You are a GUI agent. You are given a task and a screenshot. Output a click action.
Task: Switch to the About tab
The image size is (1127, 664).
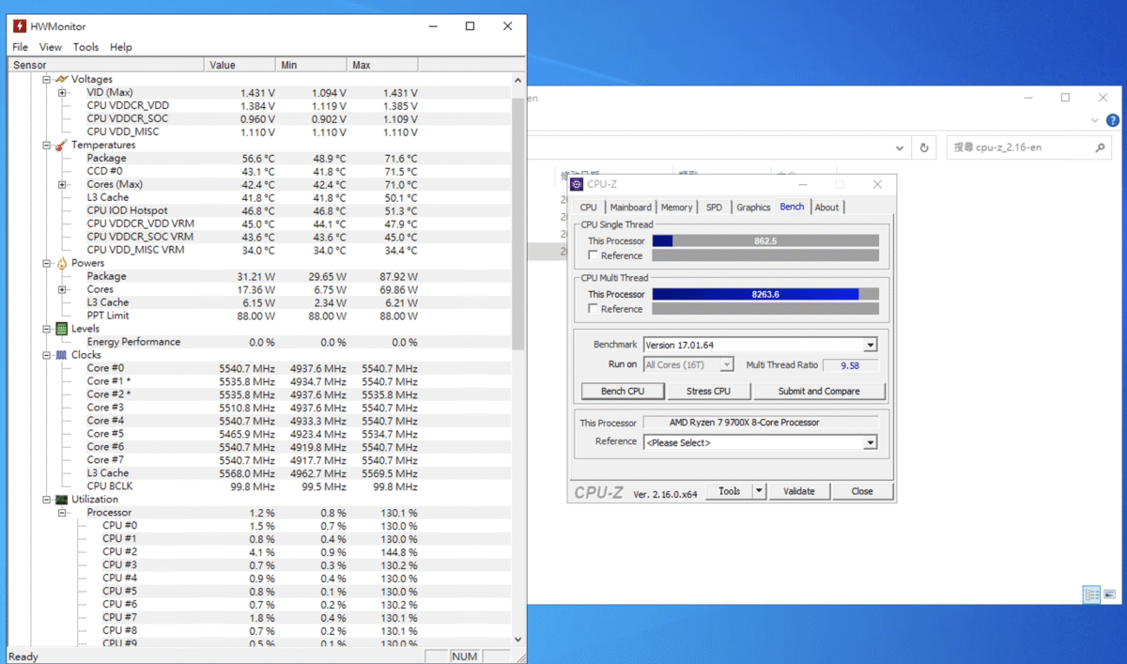click(827, 208)
